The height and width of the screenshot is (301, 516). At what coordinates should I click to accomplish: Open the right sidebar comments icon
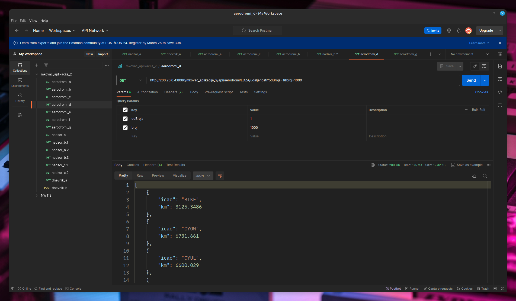pos(500,79)
